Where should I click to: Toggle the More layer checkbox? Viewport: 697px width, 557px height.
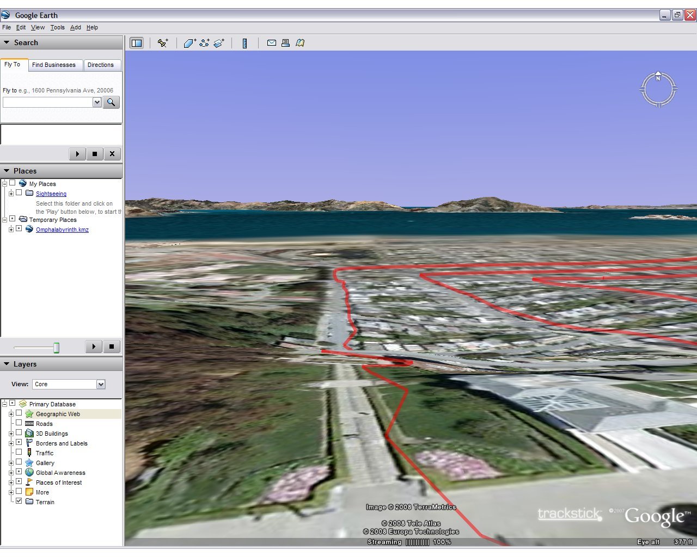19,491
